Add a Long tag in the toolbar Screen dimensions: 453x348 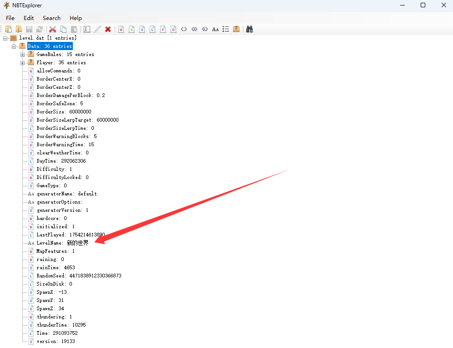pyautogui.click(x=153, y=29)
